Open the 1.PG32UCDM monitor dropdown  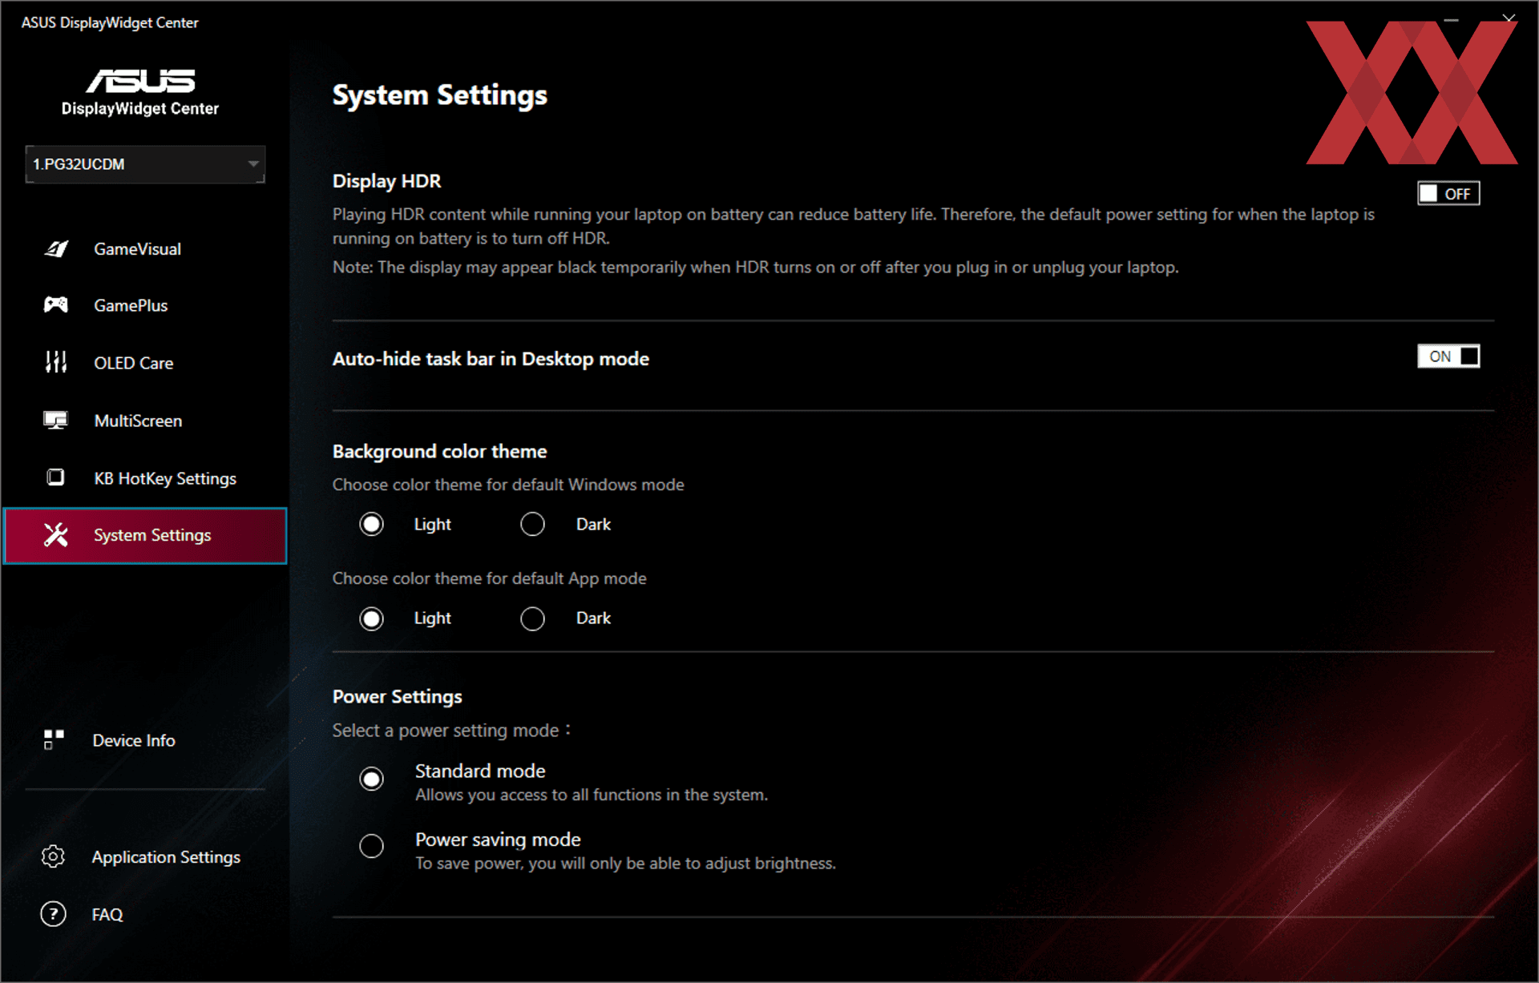tap(145, 164)
